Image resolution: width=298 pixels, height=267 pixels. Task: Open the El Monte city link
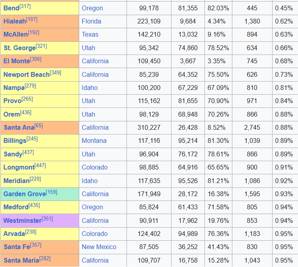[17, 61]
